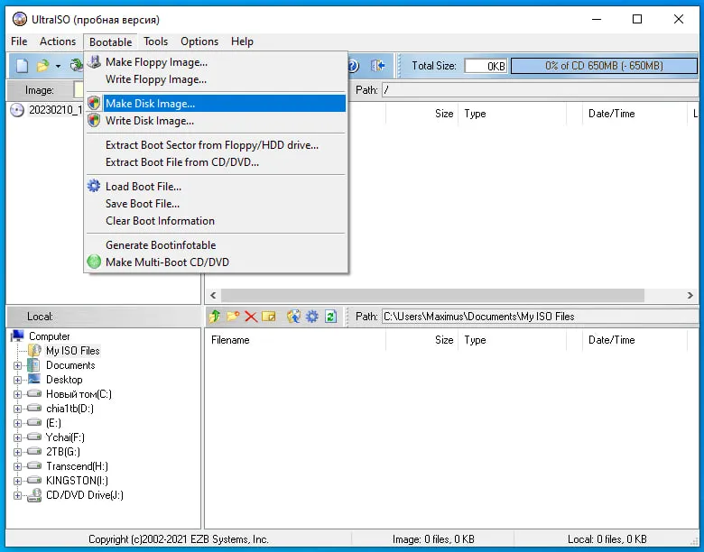Viewport: 704px width, 552px height.
Task: Select the disc icon of image 20230210_1
Action: pos(17,110)
